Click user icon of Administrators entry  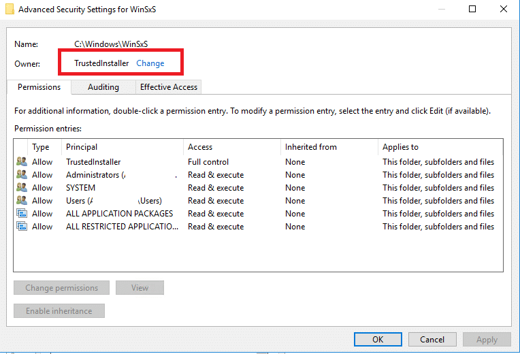22,174
